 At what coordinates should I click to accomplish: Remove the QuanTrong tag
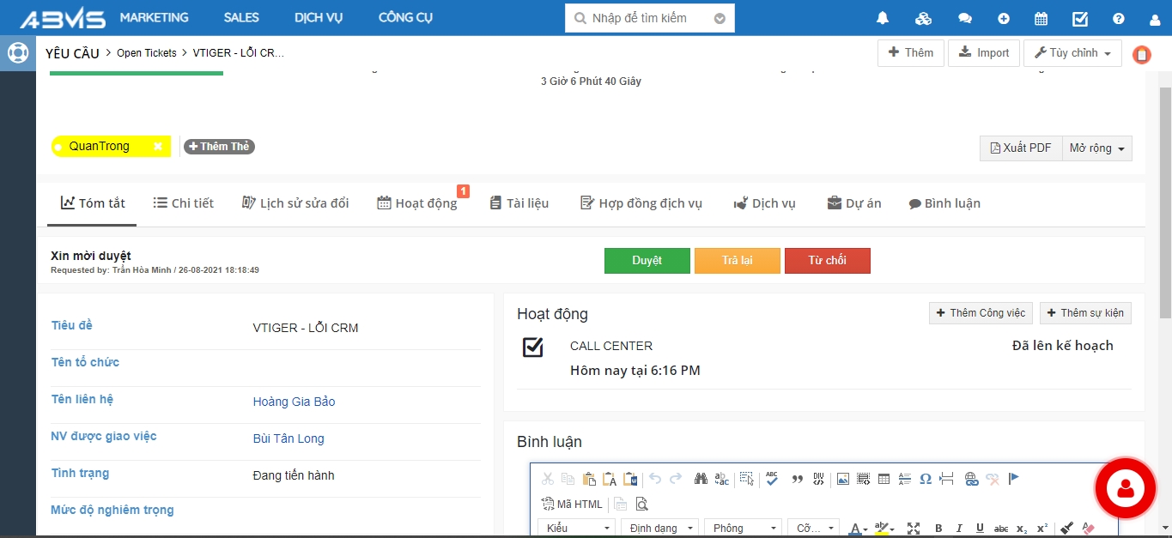pyautogui.click(x=158, y=147)
